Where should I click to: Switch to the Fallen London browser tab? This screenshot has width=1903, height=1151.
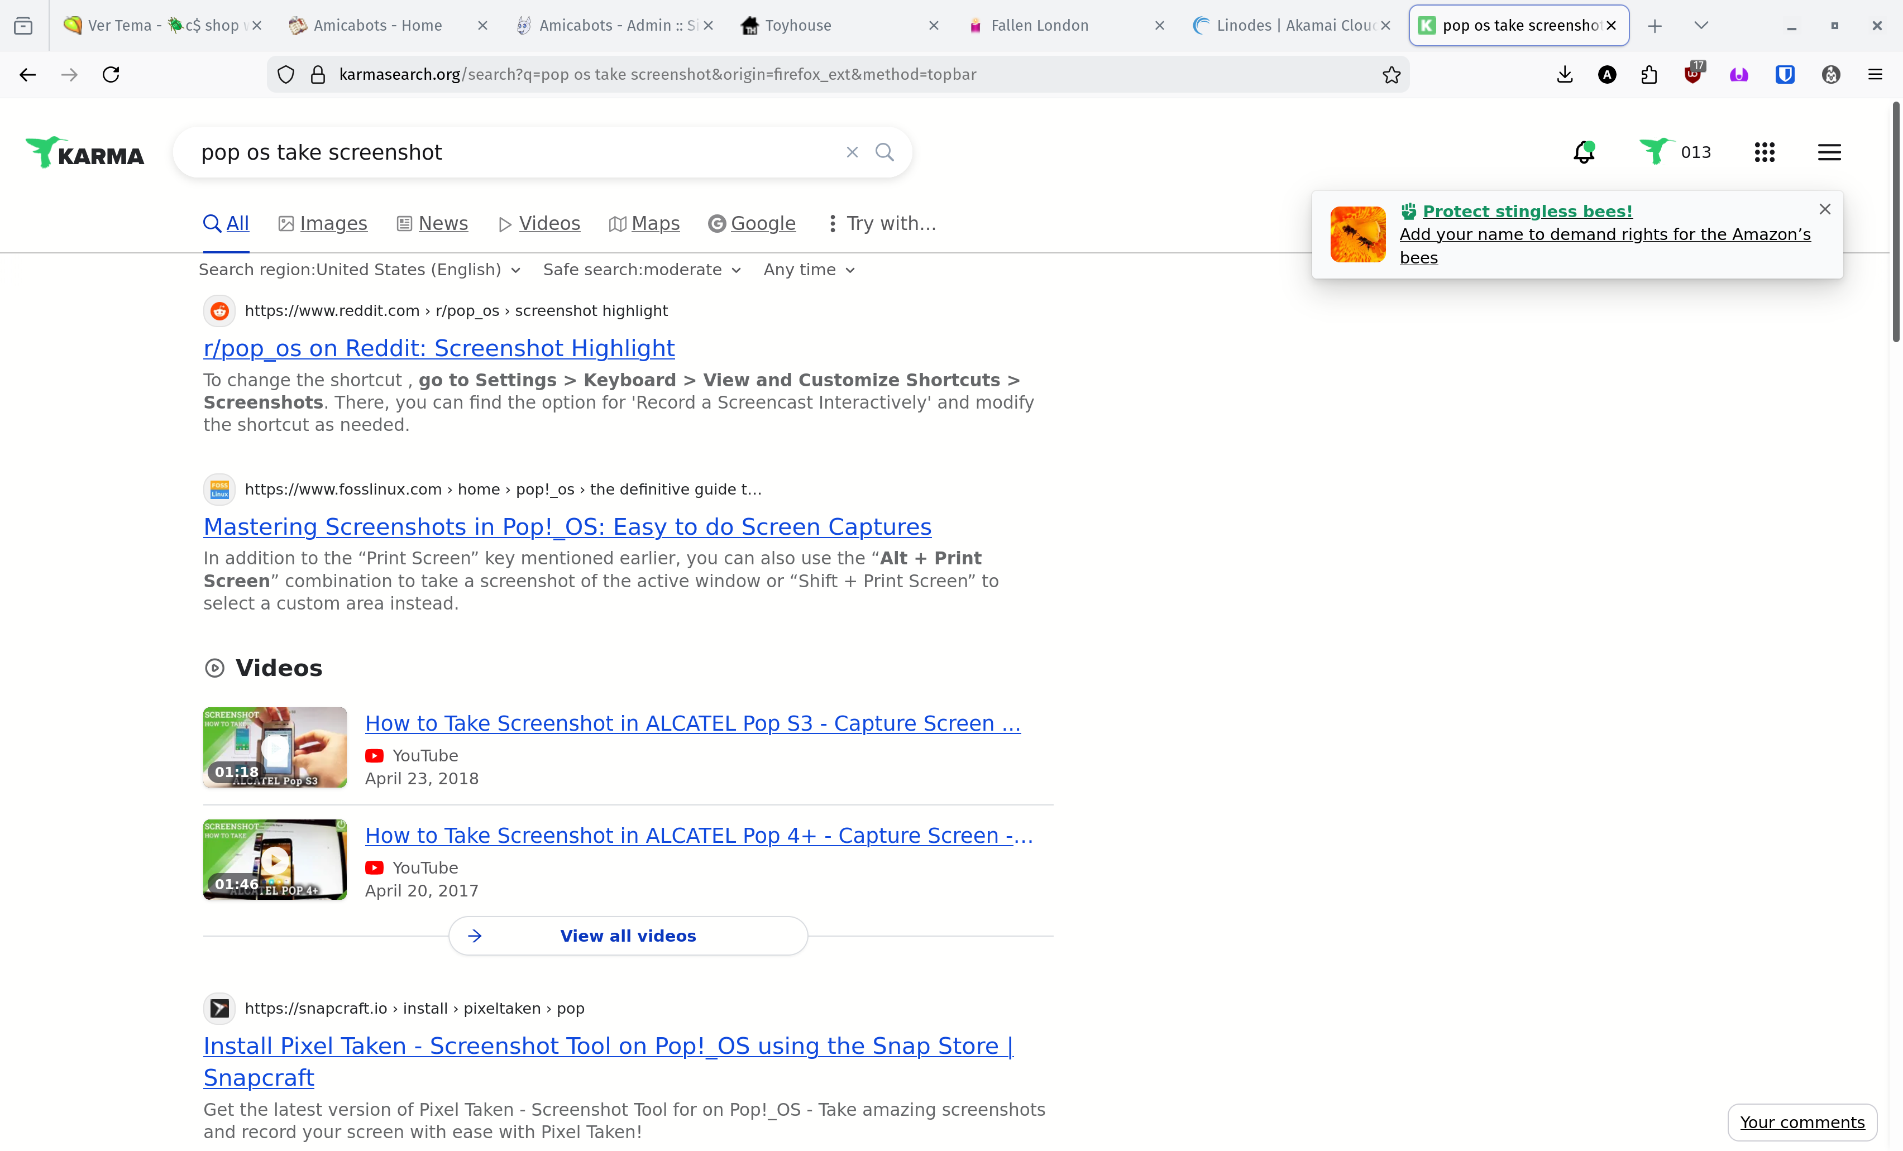pos(1039,26)
